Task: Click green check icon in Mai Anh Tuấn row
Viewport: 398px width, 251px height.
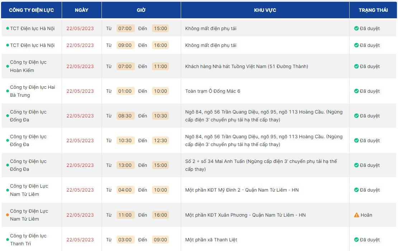Action: pos(356,165)
